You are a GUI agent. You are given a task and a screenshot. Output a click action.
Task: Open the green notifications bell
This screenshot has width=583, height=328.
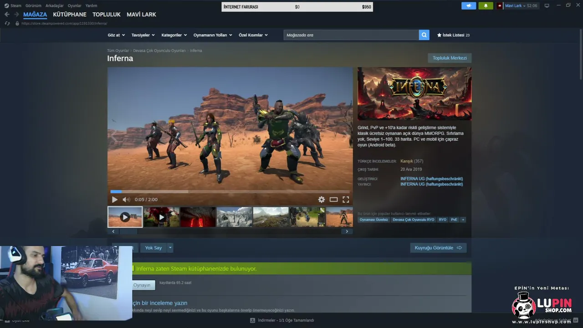[x=486, y=6]
